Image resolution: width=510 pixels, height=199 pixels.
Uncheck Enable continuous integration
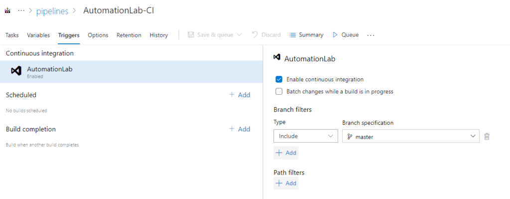click(x=279, y=79)
